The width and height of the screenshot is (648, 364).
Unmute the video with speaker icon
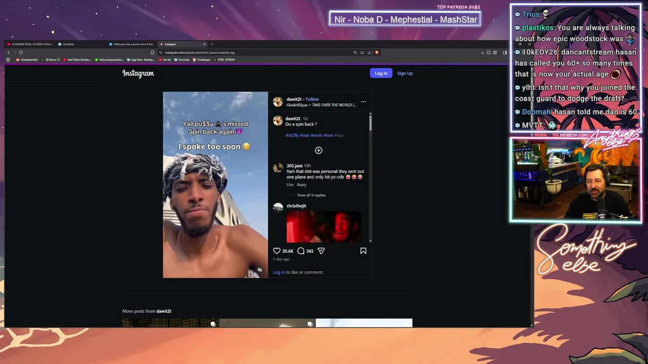coord(260,270)
